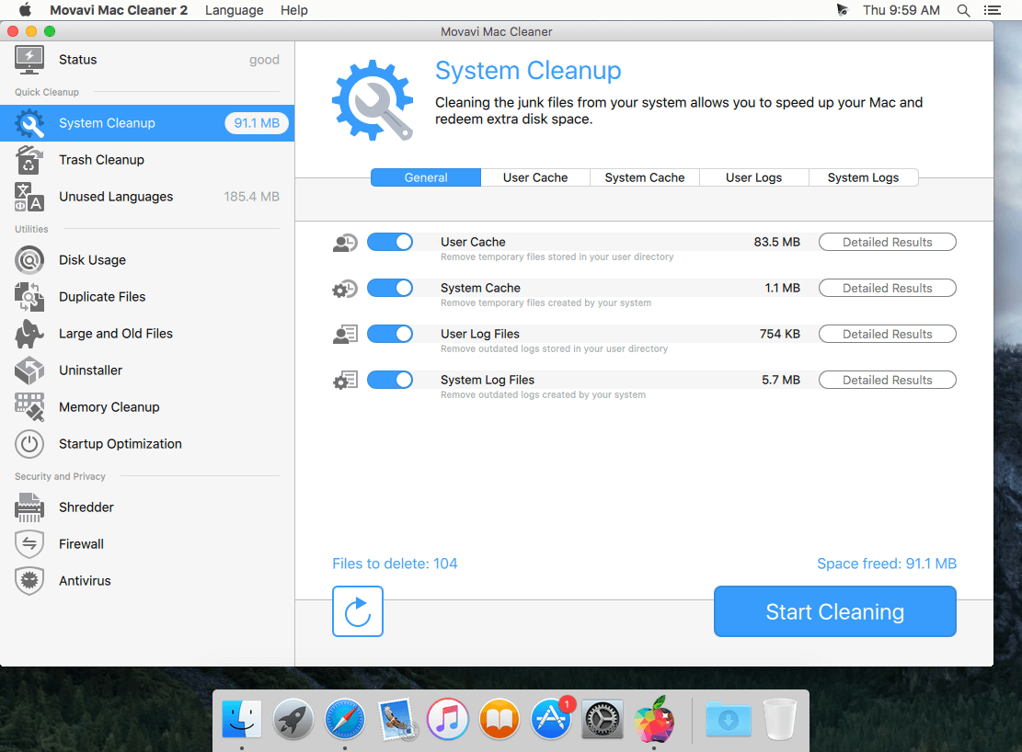Open the Large and Old Files elephant icon
The image size is (1022, 752).
pos(29,334)
